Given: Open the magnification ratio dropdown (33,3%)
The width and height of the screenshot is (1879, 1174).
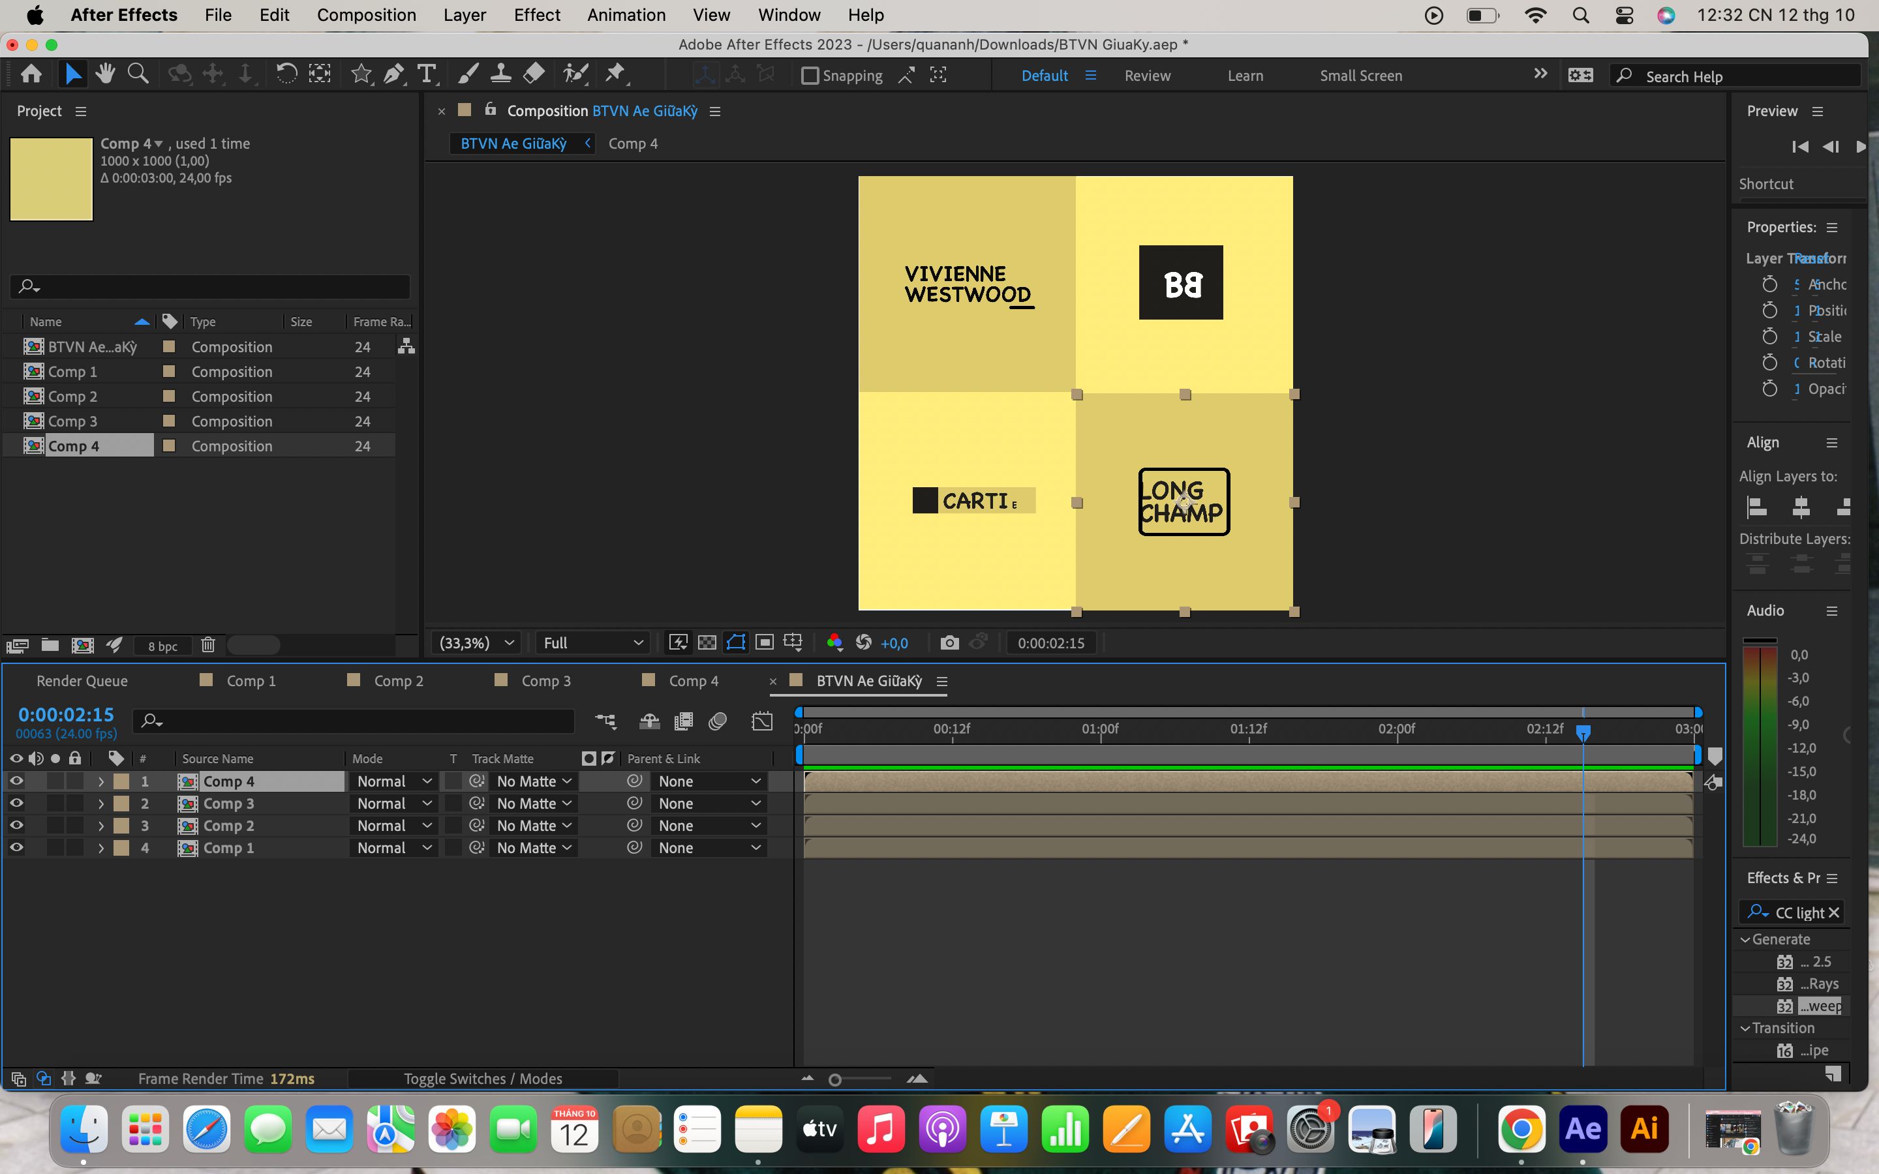Looking at the screenshot, I should click(476, 643).
